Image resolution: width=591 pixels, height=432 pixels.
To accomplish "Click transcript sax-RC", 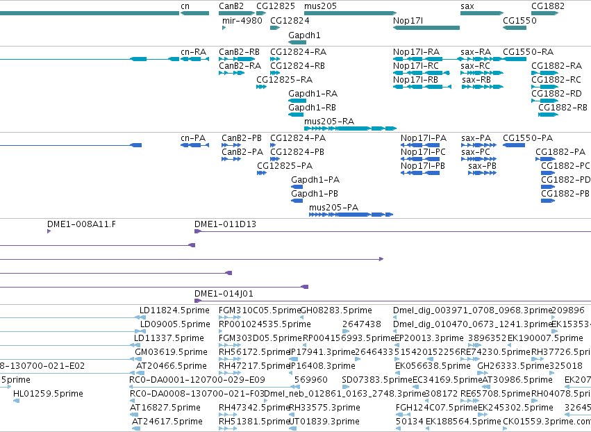I will click(x=475, y=65).
